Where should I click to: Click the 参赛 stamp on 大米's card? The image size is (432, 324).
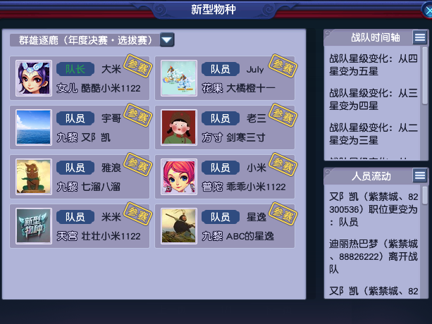[137, 66]
